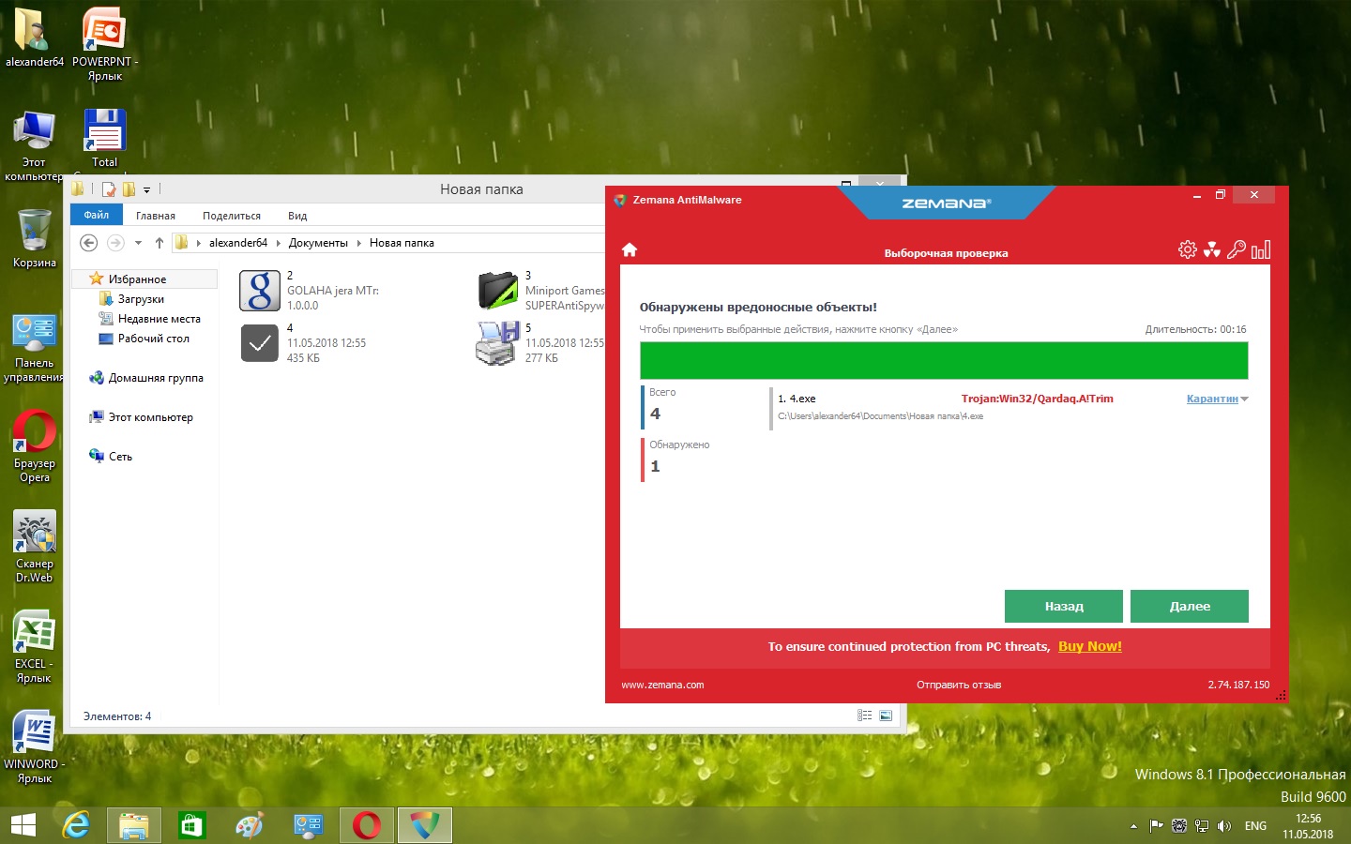Switch Explorer to large icons view

tap(886, 716)
